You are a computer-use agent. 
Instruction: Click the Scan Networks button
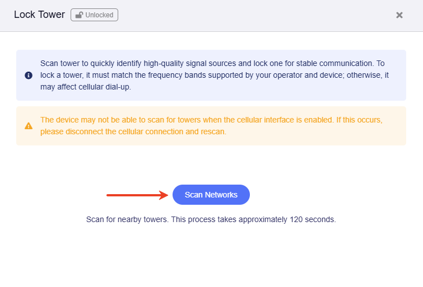click(x=211, y=195)
